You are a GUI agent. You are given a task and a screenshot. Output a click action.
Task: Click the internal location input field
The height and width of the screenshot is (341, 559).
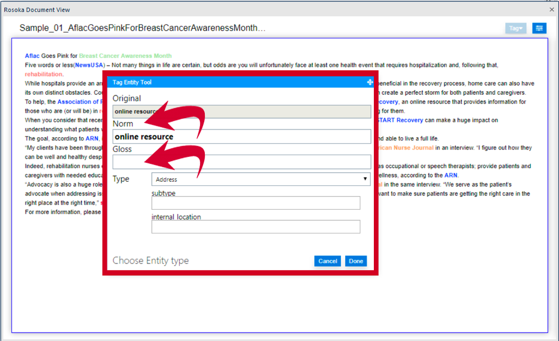point(256,227)
